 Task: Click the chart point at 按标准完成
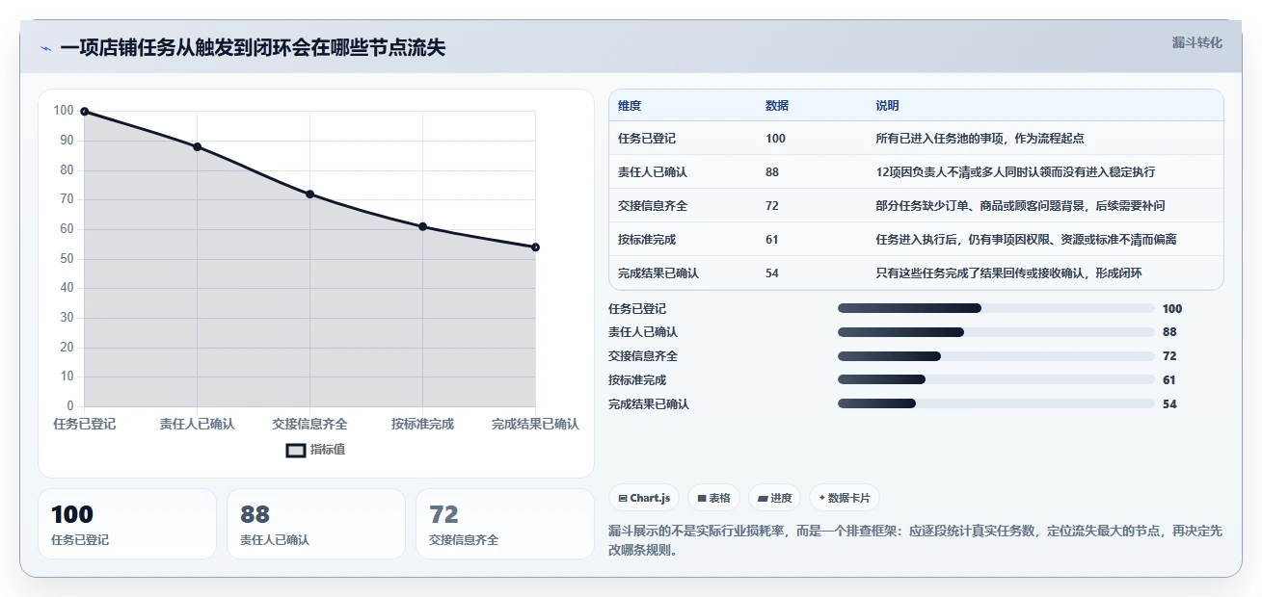coord(422,226)
